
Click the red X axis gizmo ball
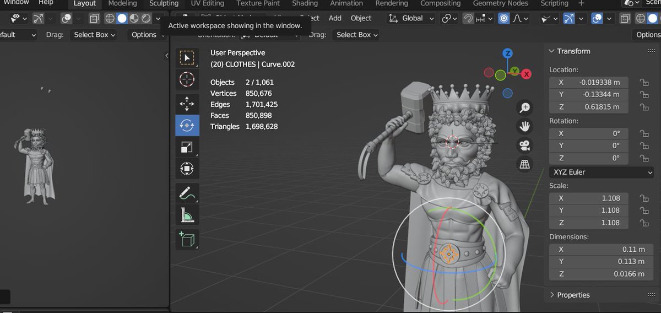[x=527, y=73]
